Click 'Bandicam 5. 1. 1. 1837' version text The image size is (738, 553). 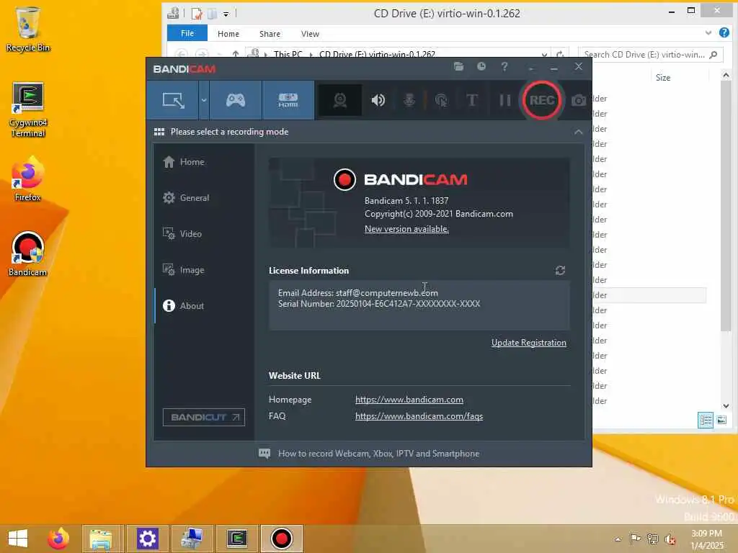point(406,200)
